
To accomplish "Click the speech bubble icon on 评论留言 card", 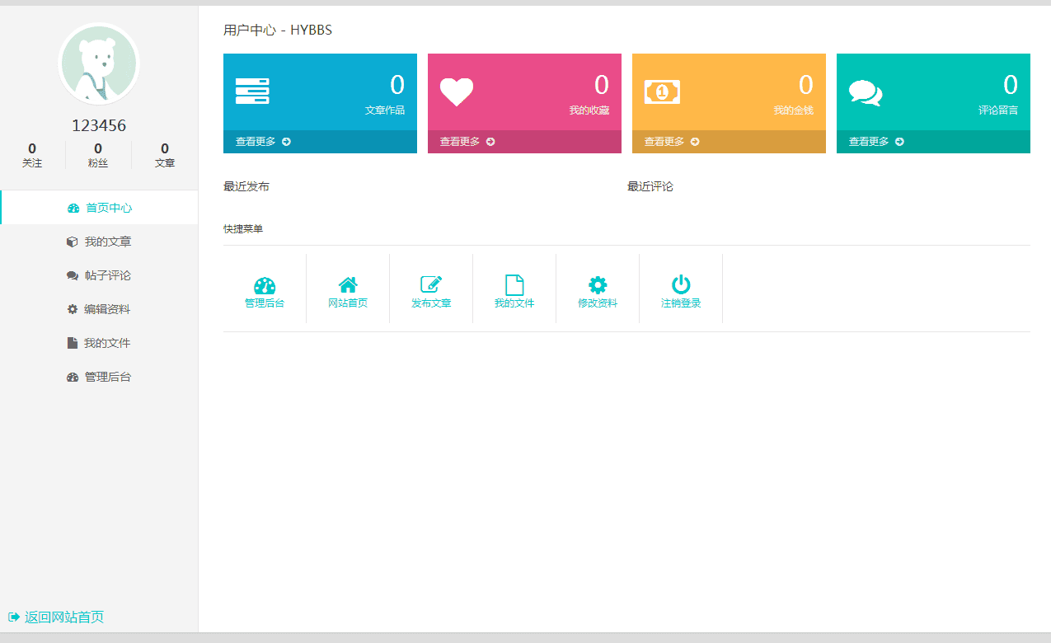I will (x=866, y=91).
